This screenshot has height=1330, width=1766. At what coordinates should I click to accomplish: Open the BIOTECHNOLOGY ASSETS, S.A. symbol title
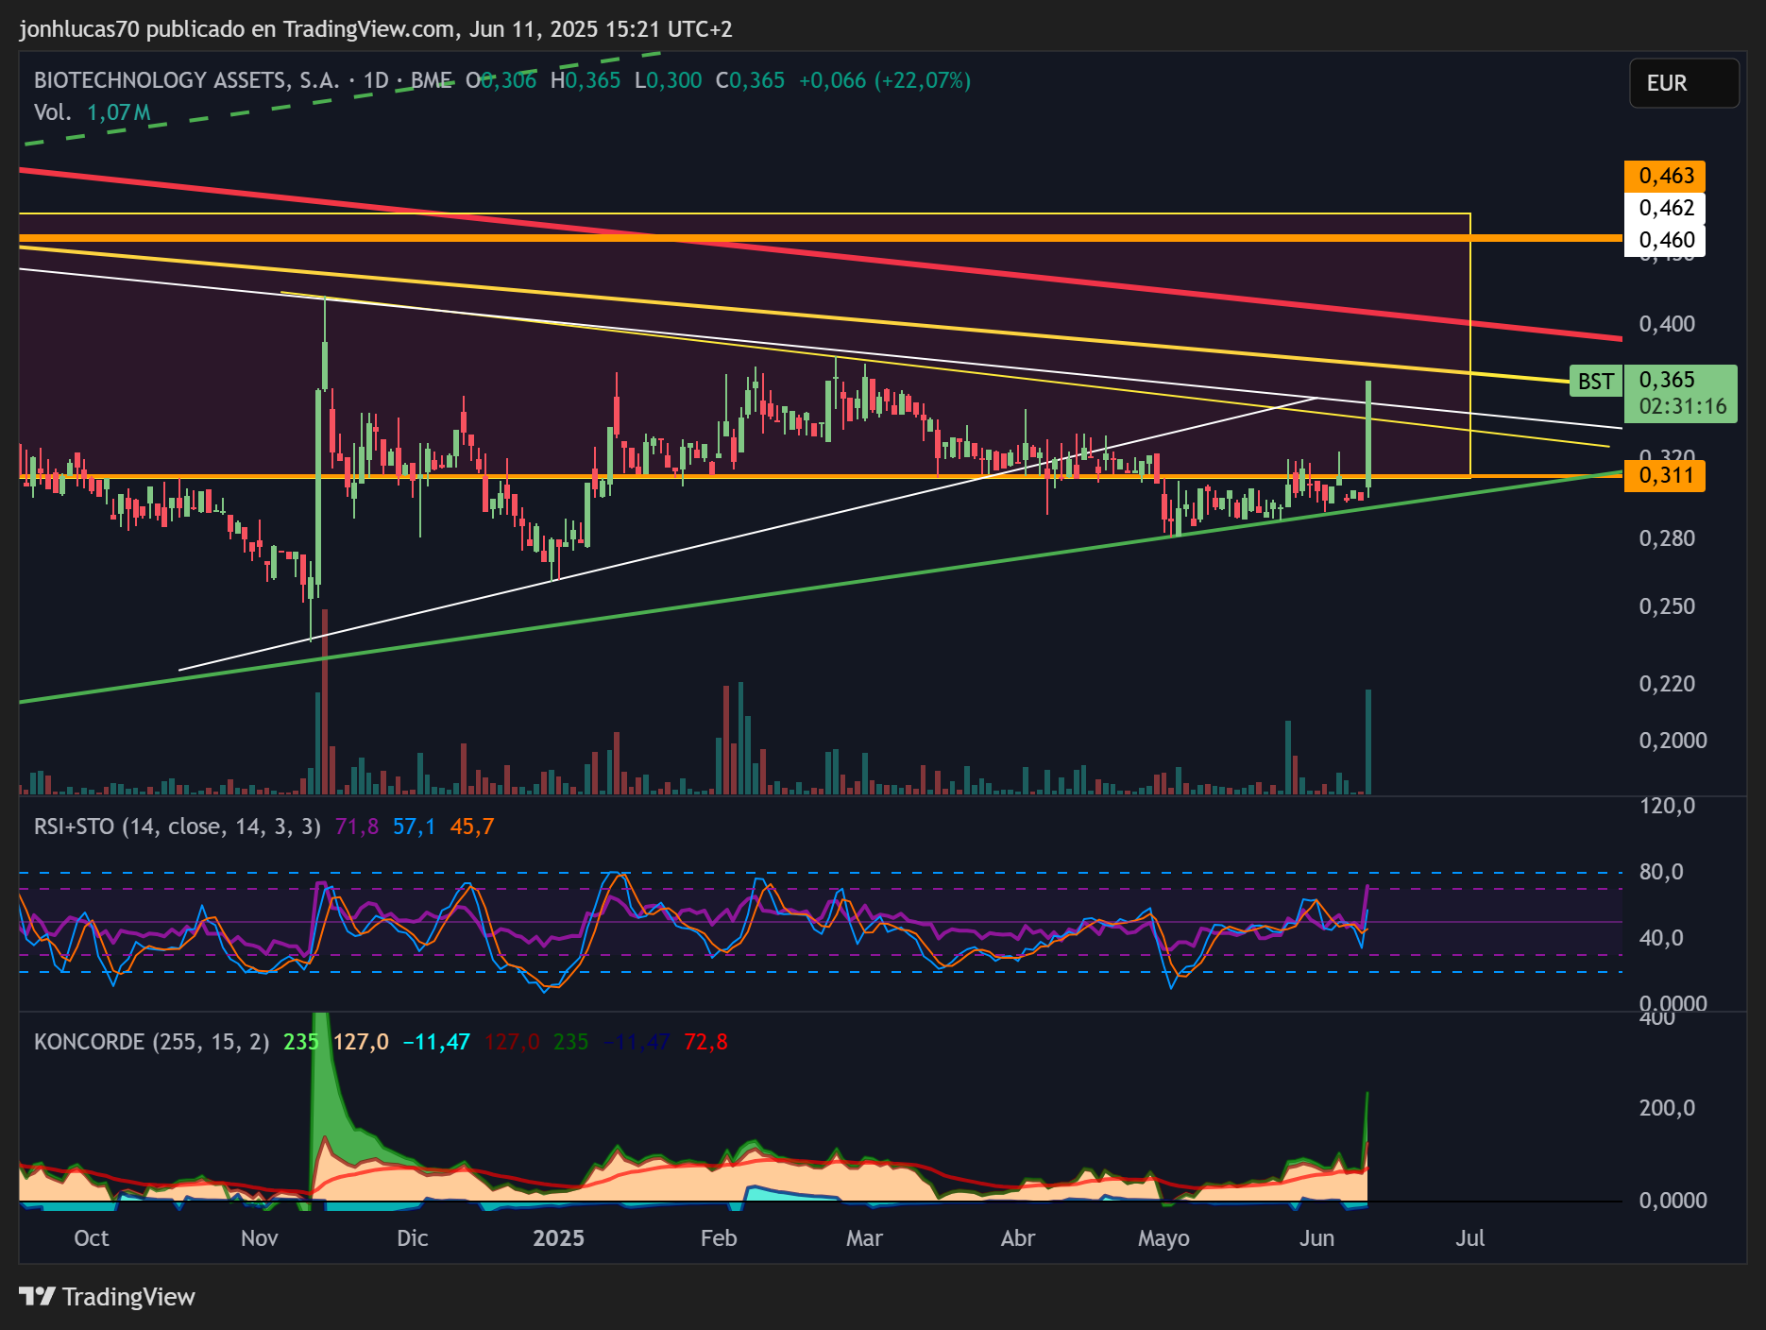(186, 80)
